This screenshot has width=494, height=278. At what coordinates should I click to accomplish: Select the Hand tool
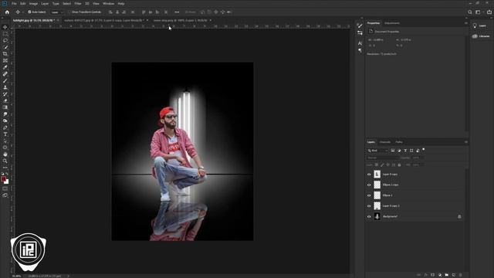5,154
